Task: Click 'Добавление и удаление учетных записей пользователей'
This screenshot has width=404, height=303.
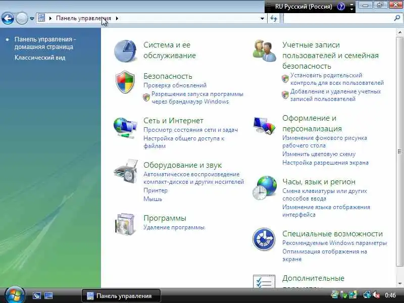Action: click(x=335, y=95)
